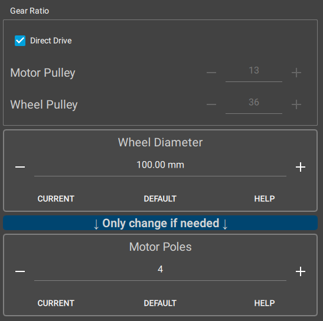Load CURRENT value for Wheel Diameter
The height and width of the screenshot is (321, 323).
click(x=56, y=199)
